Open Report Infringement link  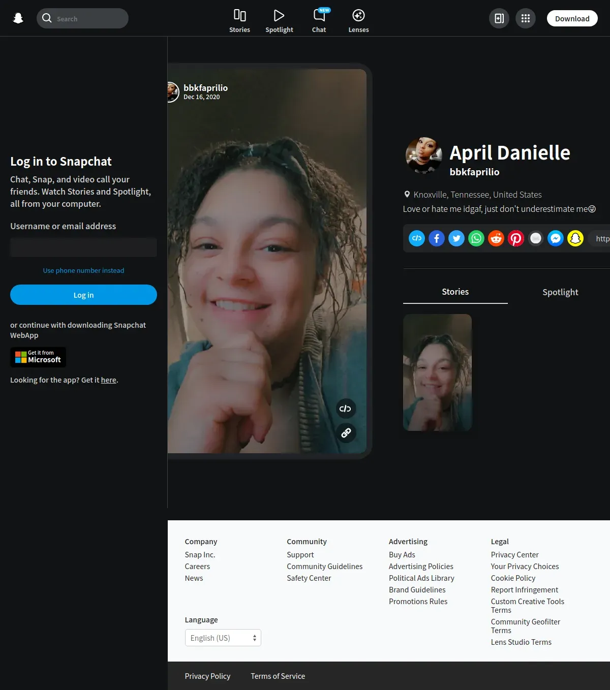click(x=525, y=590)
